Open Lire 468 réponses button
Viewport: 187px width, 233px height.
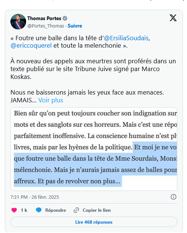click(94, 222)
